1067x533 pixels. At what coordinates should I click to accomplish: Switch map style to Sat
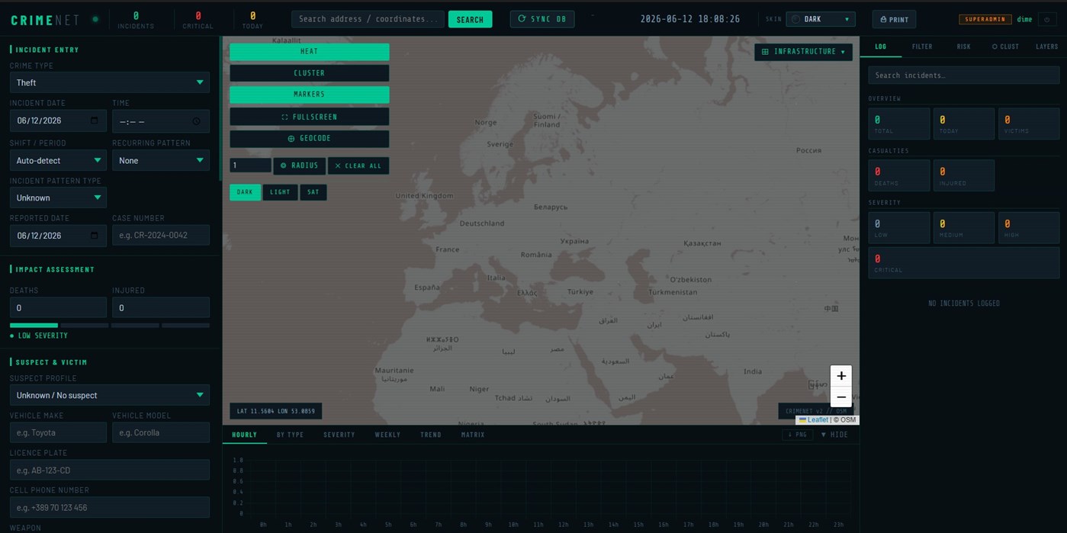pos(313,192)
